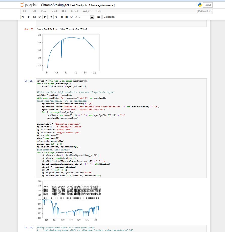
Task: Restart the kernel icon
Action: [72, 17]
